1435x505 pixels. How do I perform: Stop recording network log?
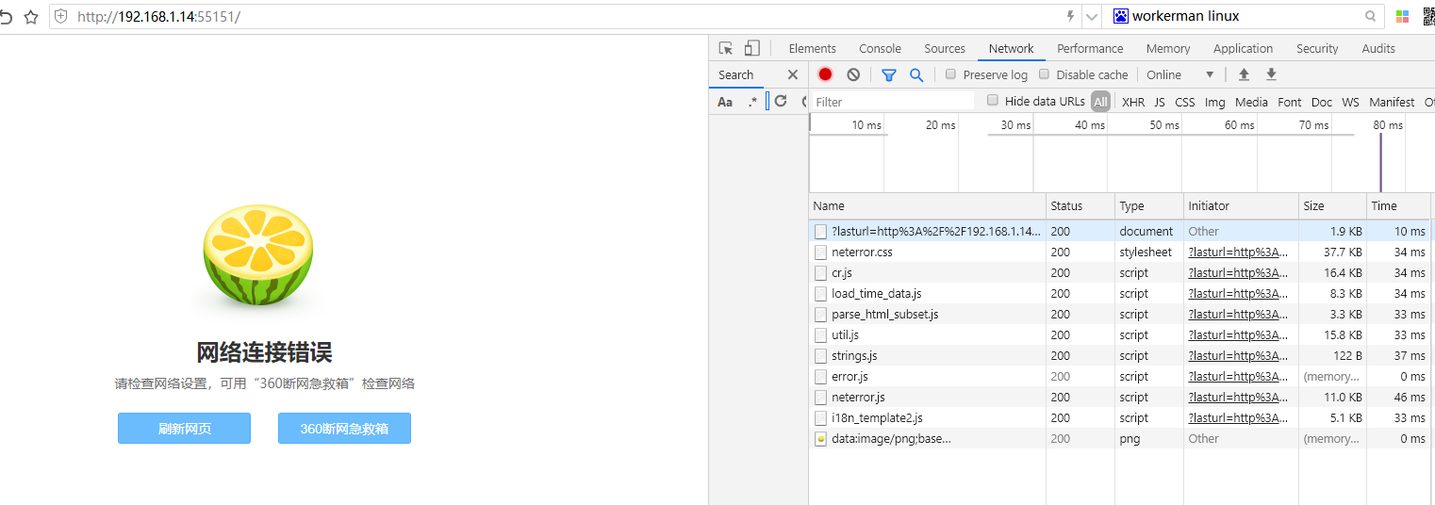coord(825,74)
